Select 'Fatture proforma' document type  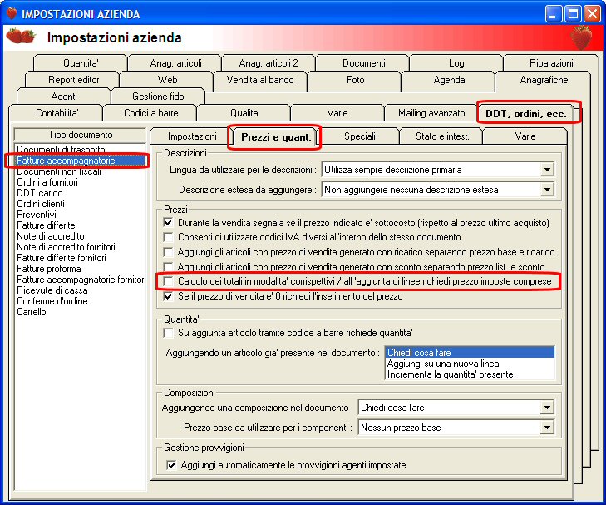pyautogui.click(x=81, y=269)
